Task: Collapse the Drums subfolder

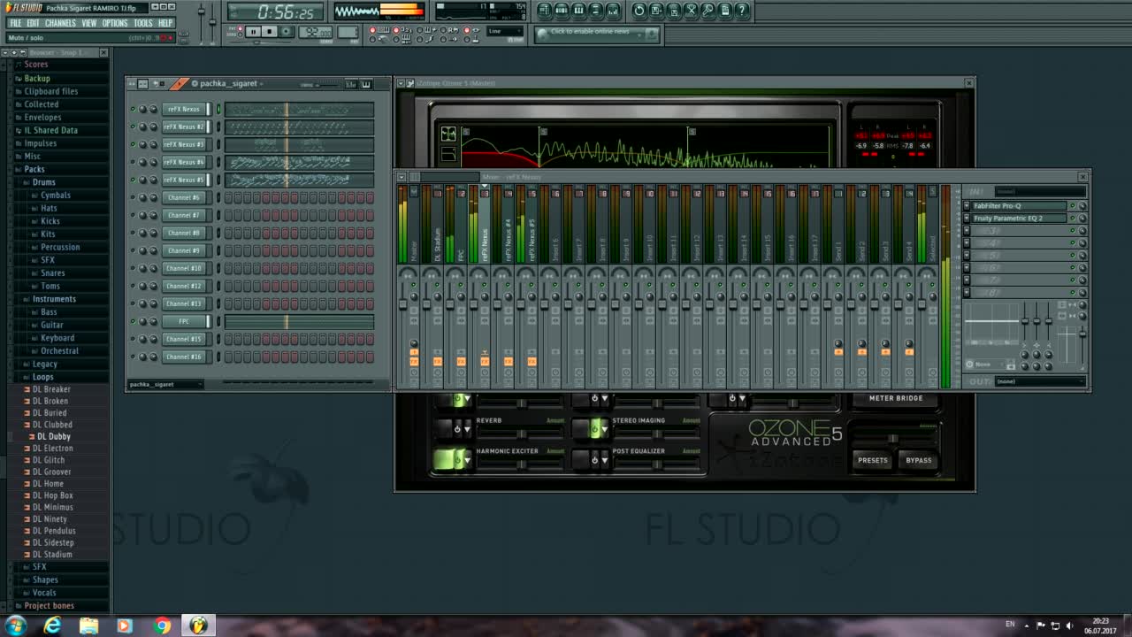Action: click(x=43, y=182)
